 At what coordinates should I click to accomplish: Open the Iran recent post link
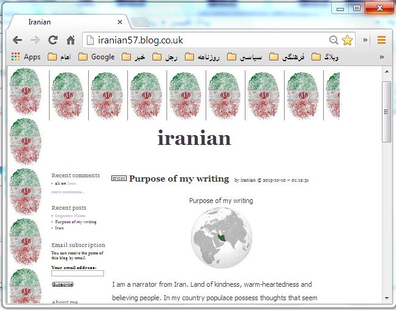59,228
